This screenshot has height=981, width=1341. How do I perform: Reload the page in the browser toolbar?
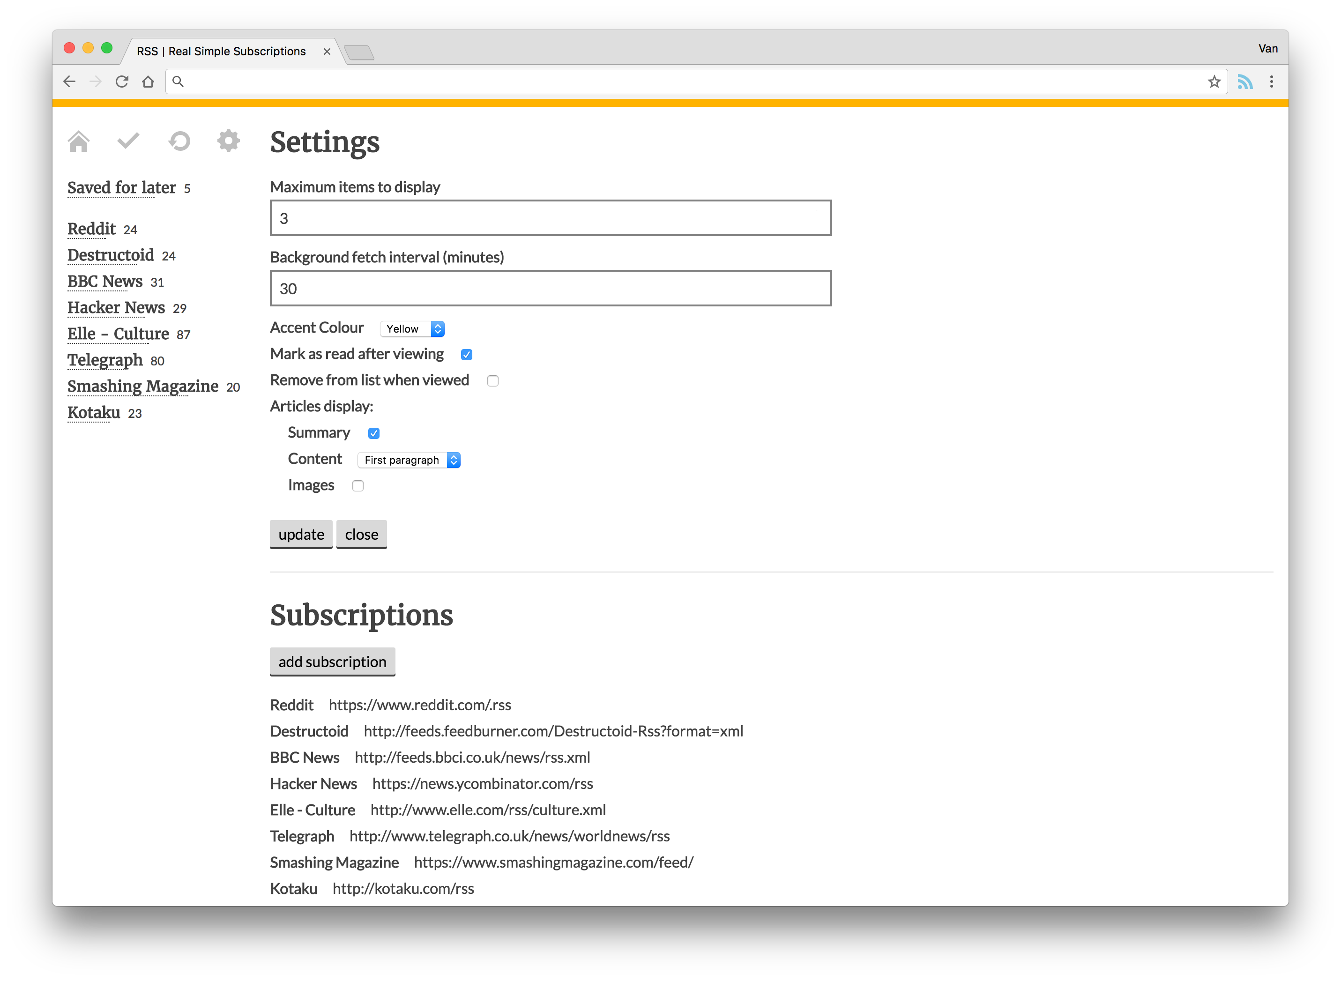click(122, 82)
